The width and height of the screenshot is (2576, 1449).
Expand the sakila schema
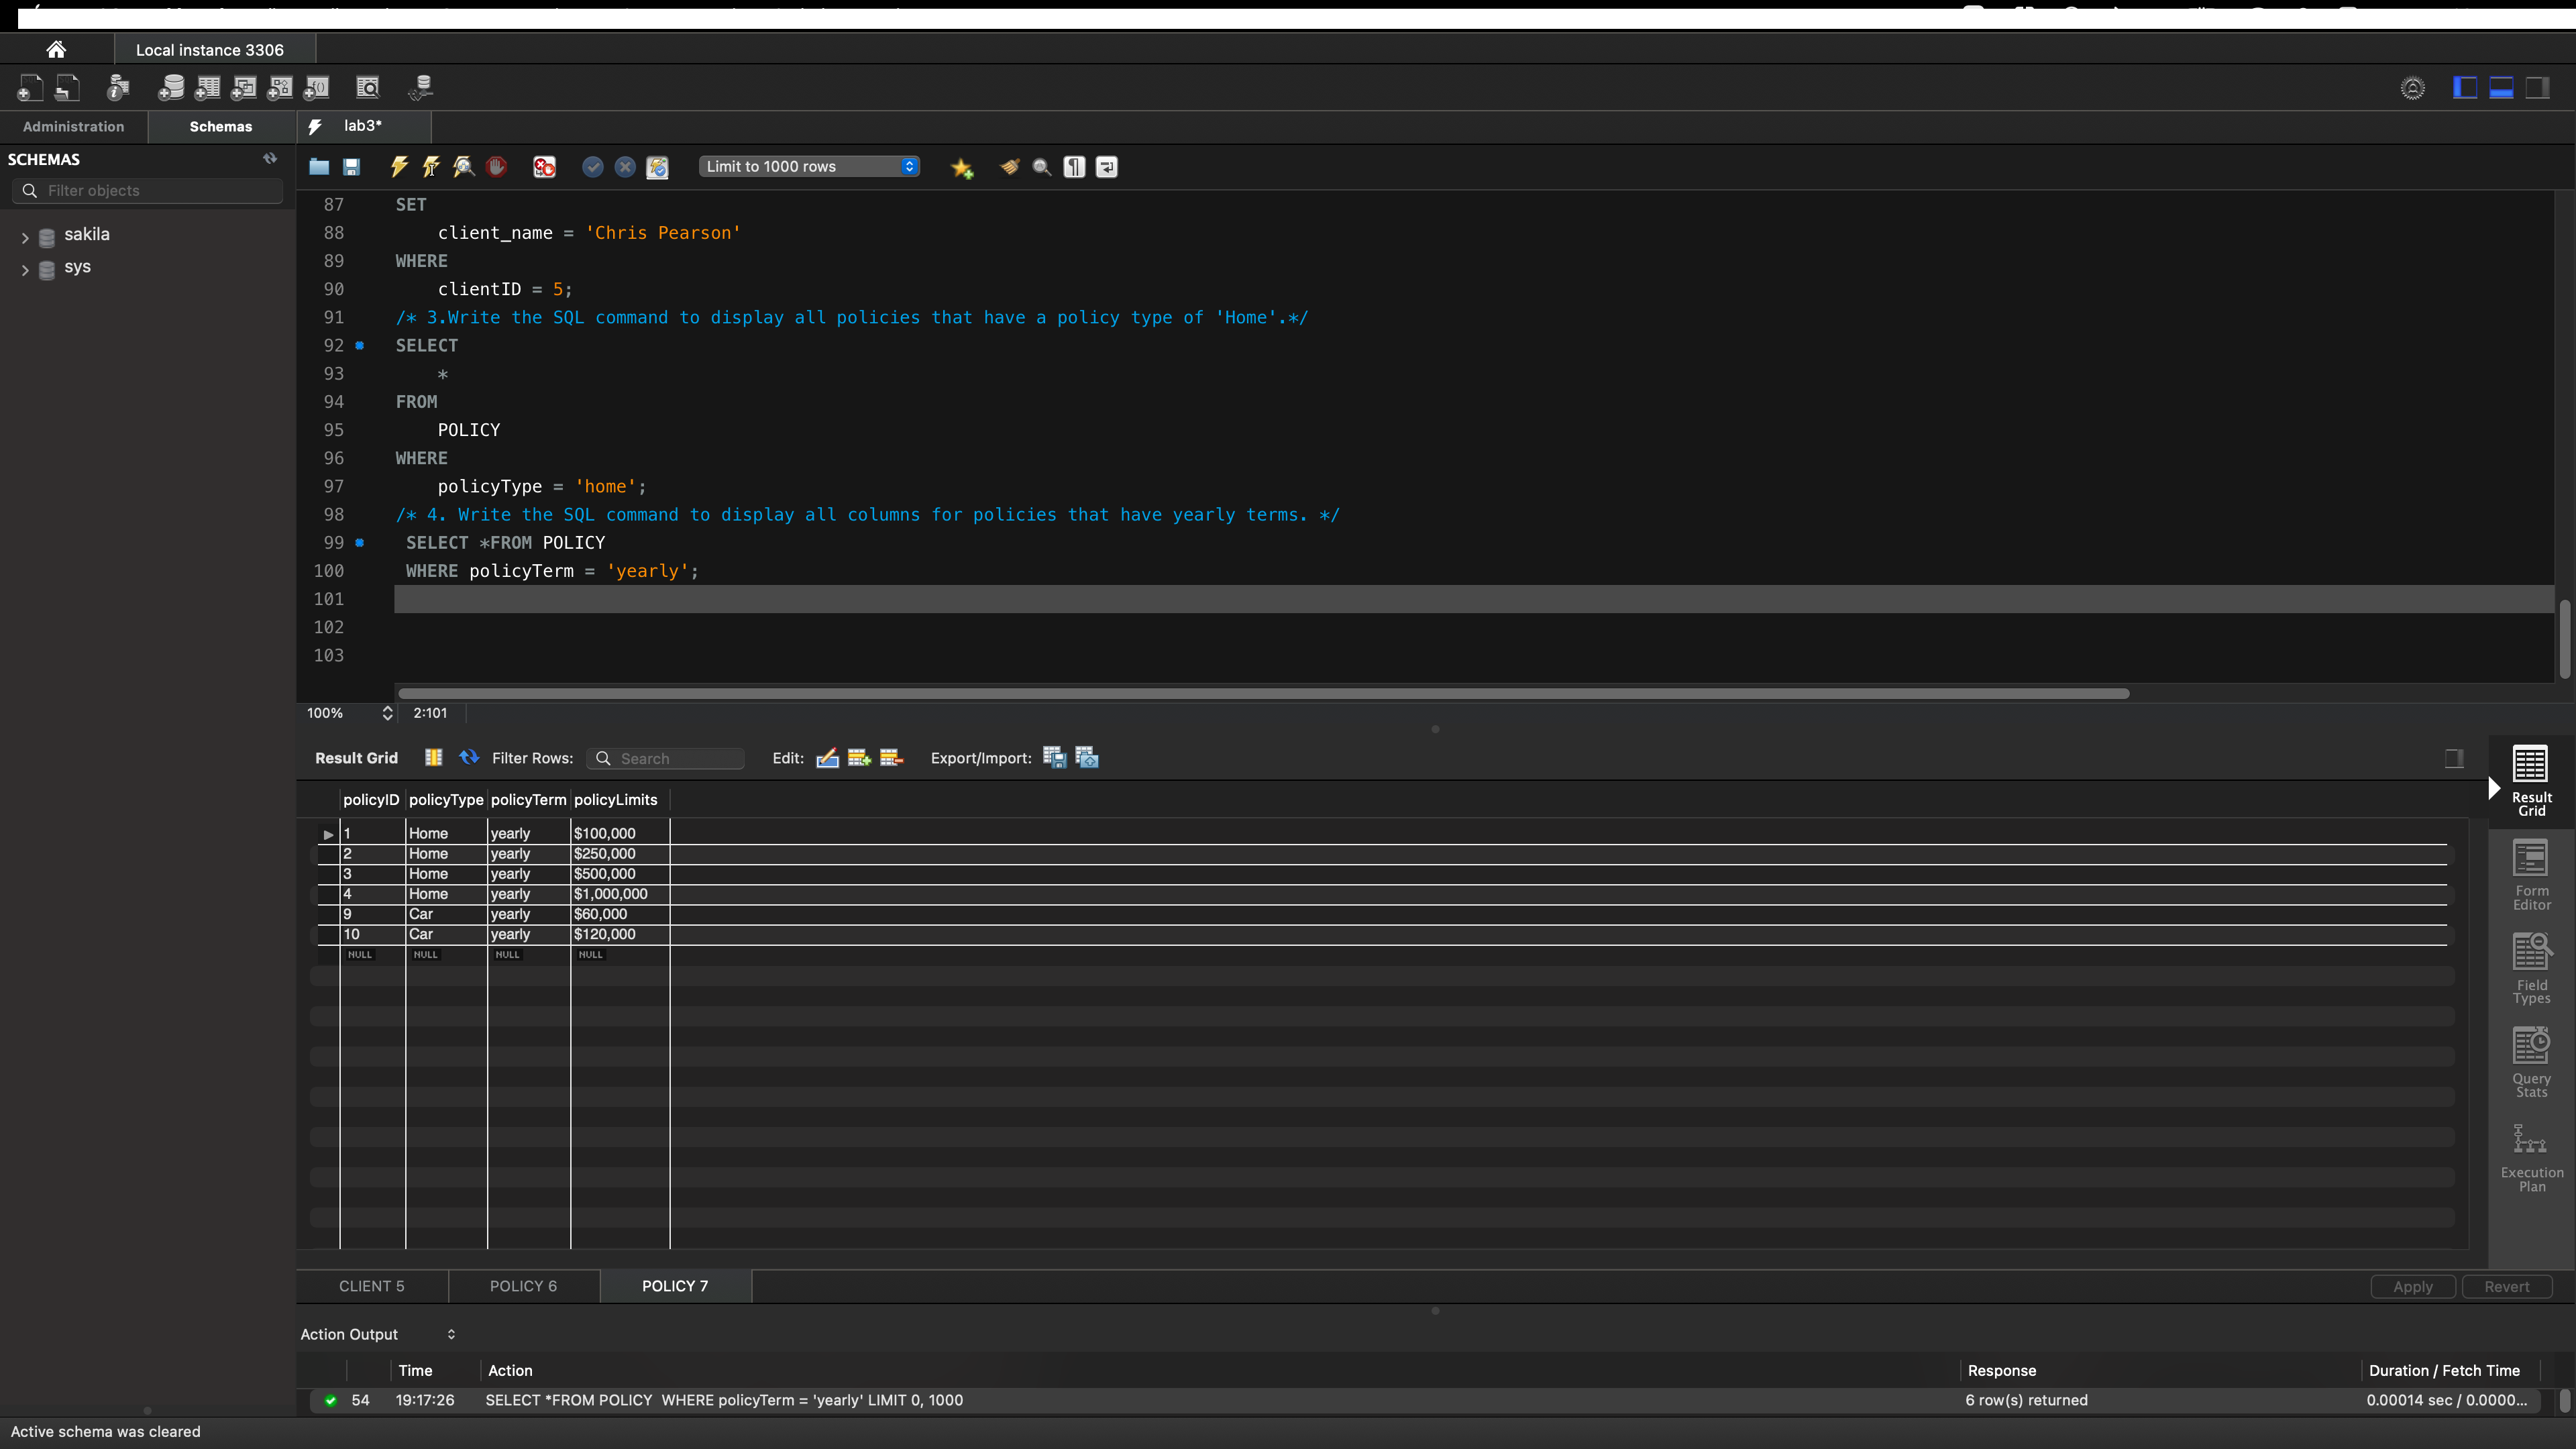[25, 236]
